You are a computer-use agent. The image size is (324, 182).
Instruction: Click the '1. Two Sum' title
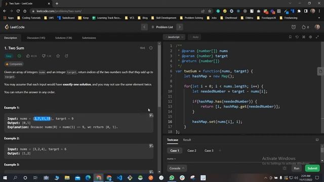(14, 48)
